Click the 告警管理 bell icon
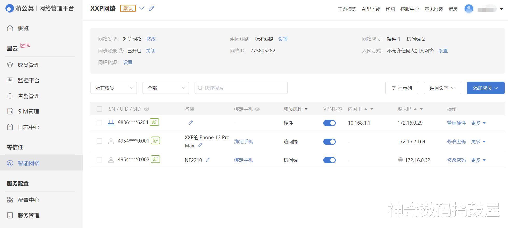Viewport: 508px width, 228px height. [10, 96]
